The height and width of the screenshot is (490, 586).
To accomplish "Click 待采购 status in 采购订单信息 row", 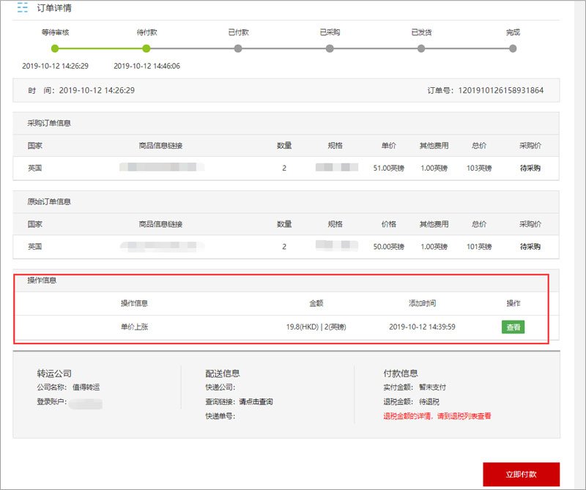I will pos(530,168).
